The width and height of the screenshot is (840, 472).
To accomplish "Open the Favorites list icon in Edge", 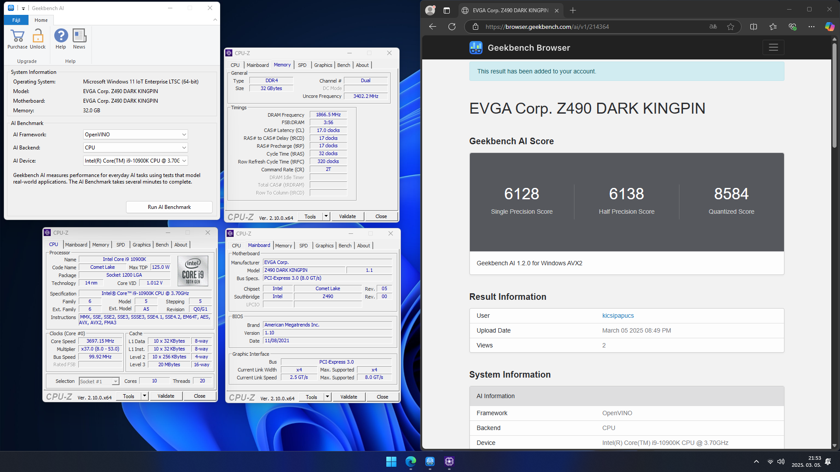I will click(x=773, y=27).
